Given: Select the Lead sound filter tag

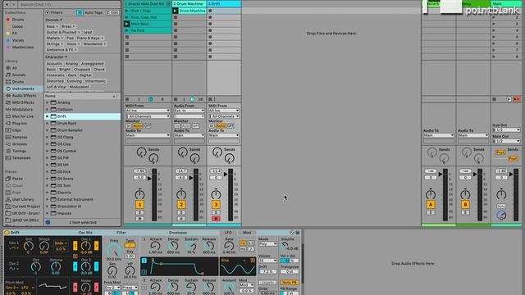Looking at the screenshot, I should click(88, 32).
